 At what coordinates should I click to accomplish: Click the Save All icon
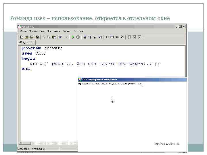pos(37,37)
